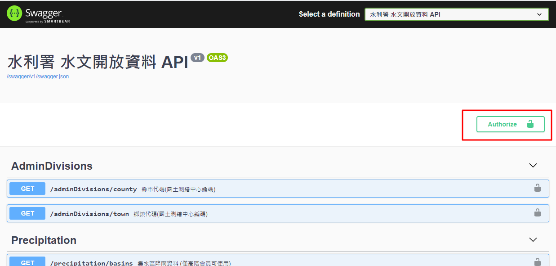Click GET badge for /adminDivisions/county
This screenshot has width=556, height=266.
click(27, 189)
